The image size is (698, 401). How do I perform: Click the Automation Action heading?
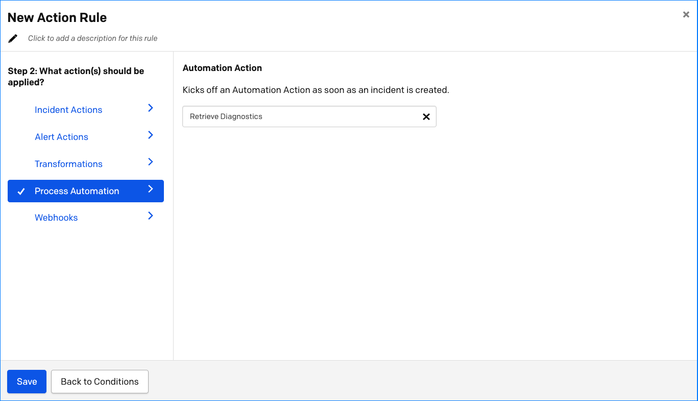pos(222,68)
